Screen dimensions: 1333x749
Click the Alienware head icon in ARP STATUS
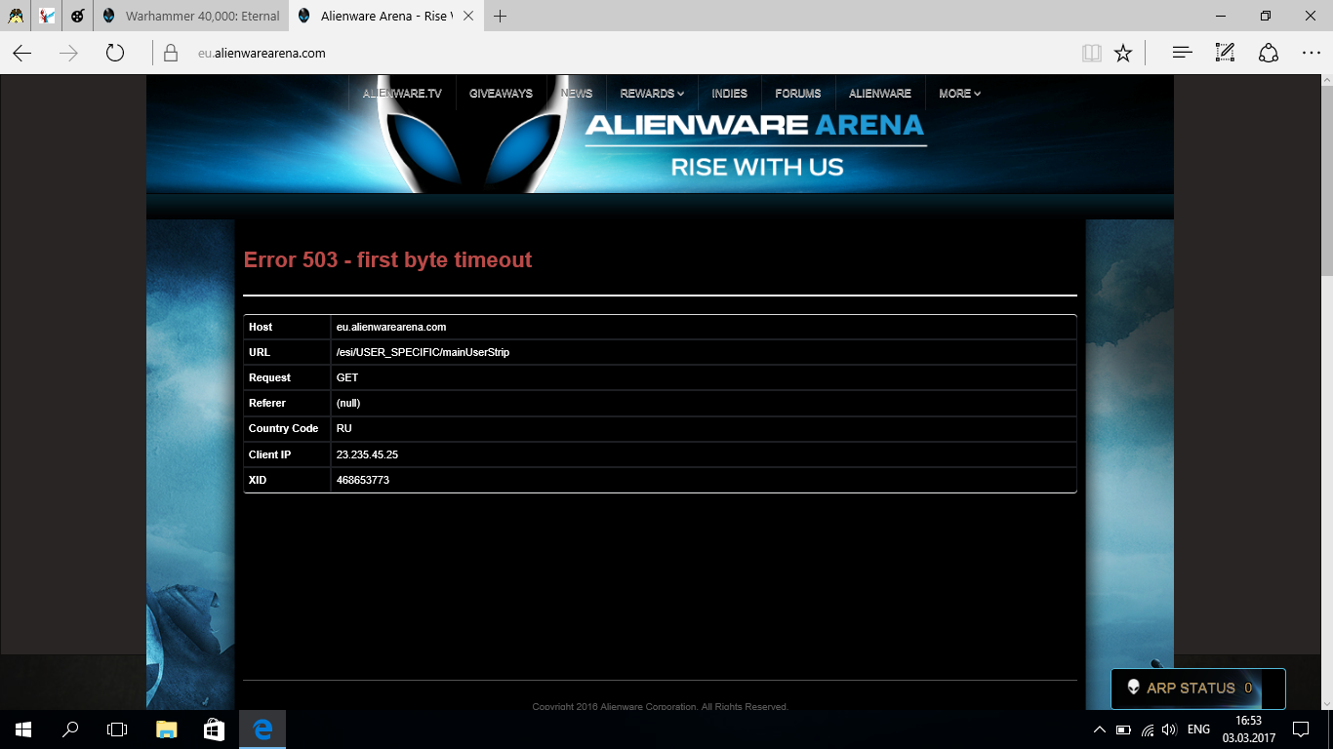tap(1133, 688)
